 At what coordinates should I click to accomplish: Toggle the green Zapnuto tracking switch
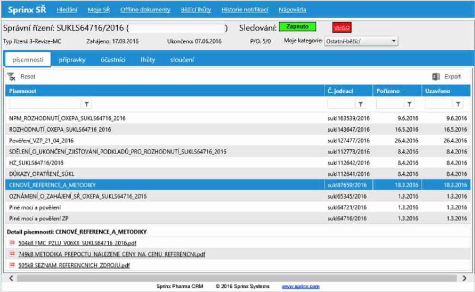[x=297, y=27]
